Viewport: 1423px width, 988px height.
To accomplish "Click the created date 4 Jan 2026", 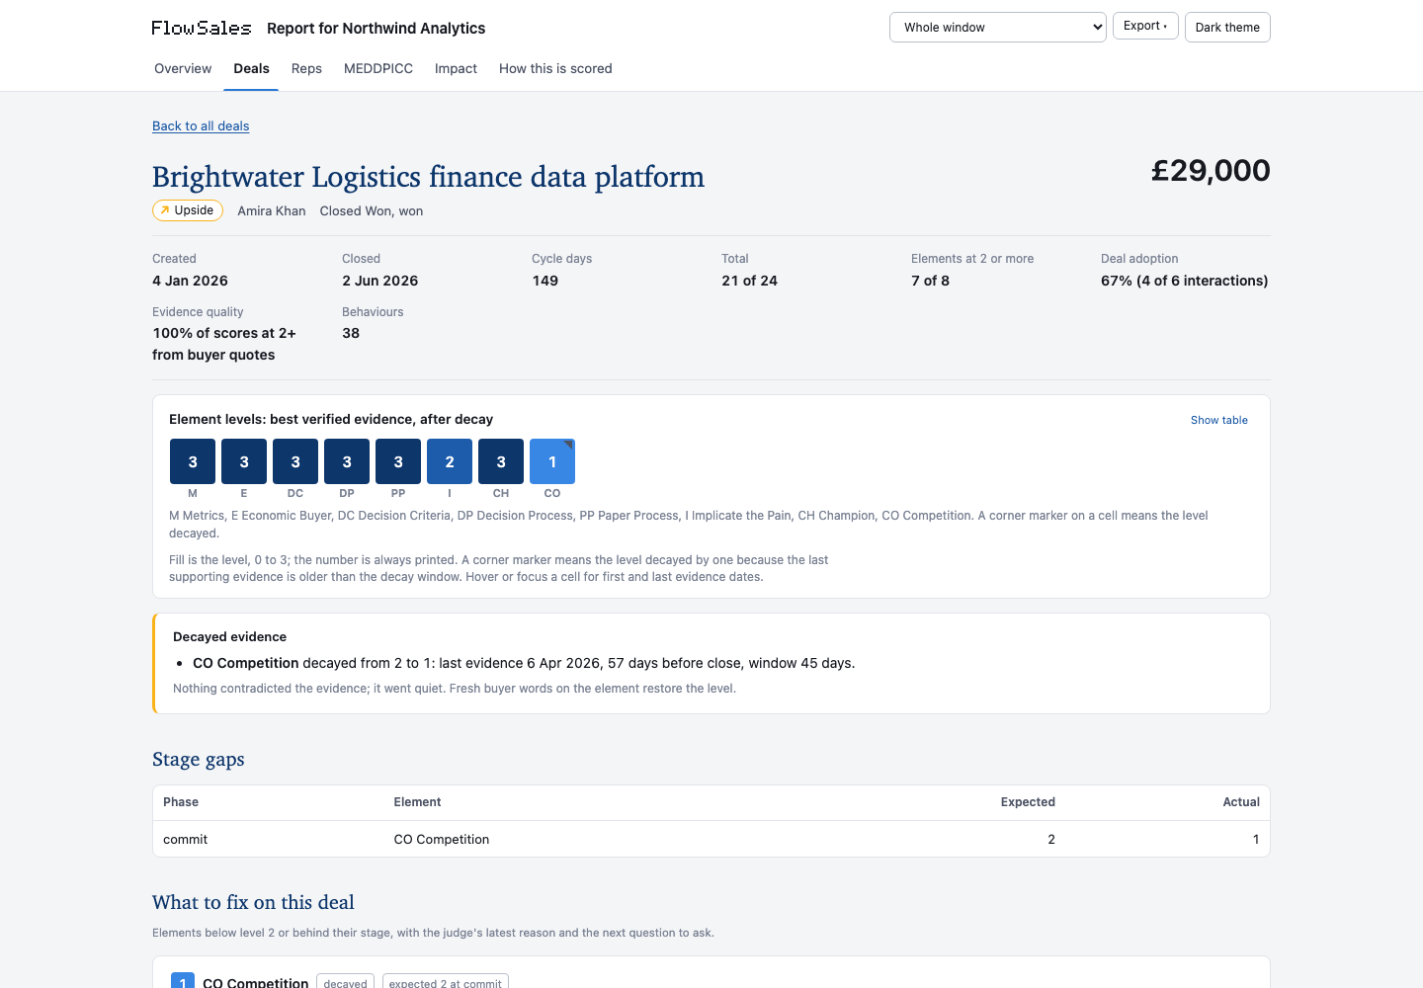I will 190,281.
